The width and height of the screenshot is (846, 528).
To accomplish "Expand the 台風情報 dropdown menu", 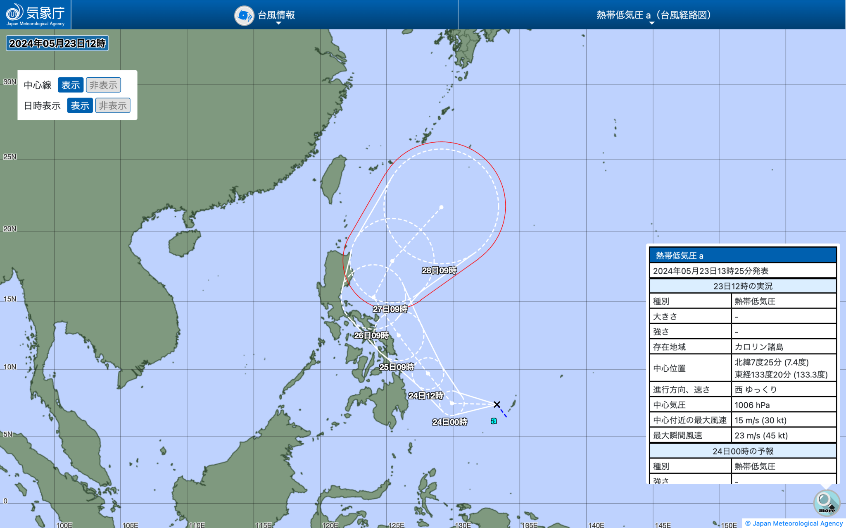I will (x=276, y=16).
